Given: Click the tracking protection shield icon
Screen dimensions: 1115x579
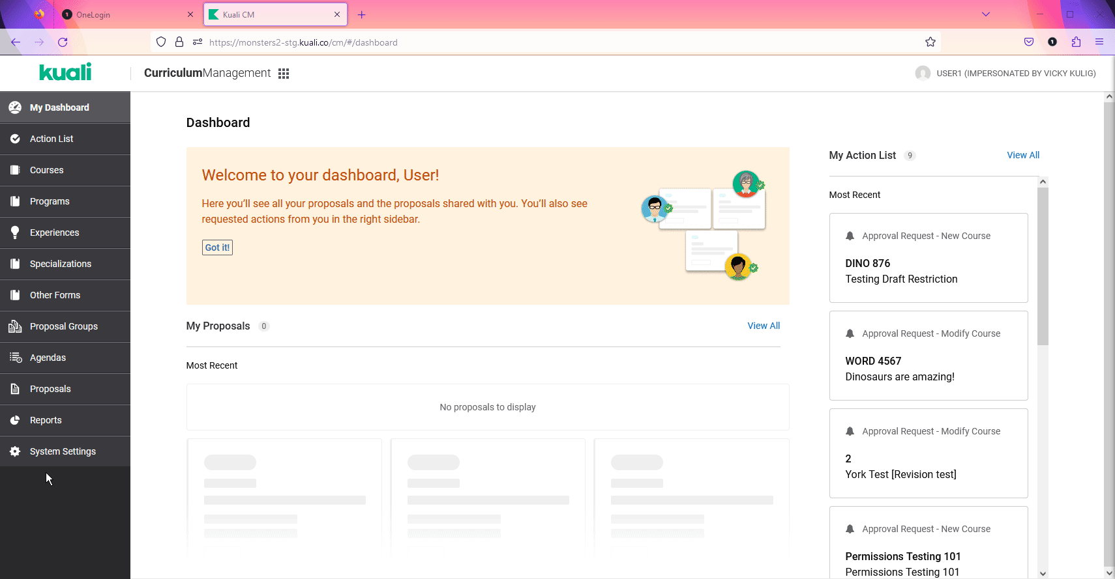Looking at the screenshot, I should click(x=161, y=42).
